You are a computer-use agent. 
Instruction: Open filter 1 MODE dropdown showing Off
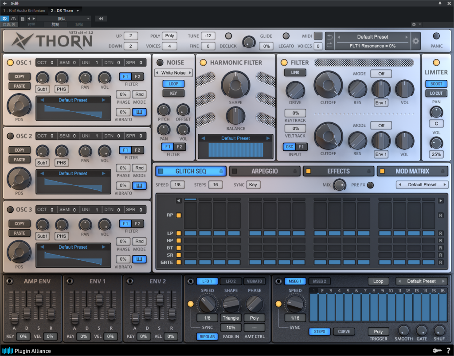(381, 74)
